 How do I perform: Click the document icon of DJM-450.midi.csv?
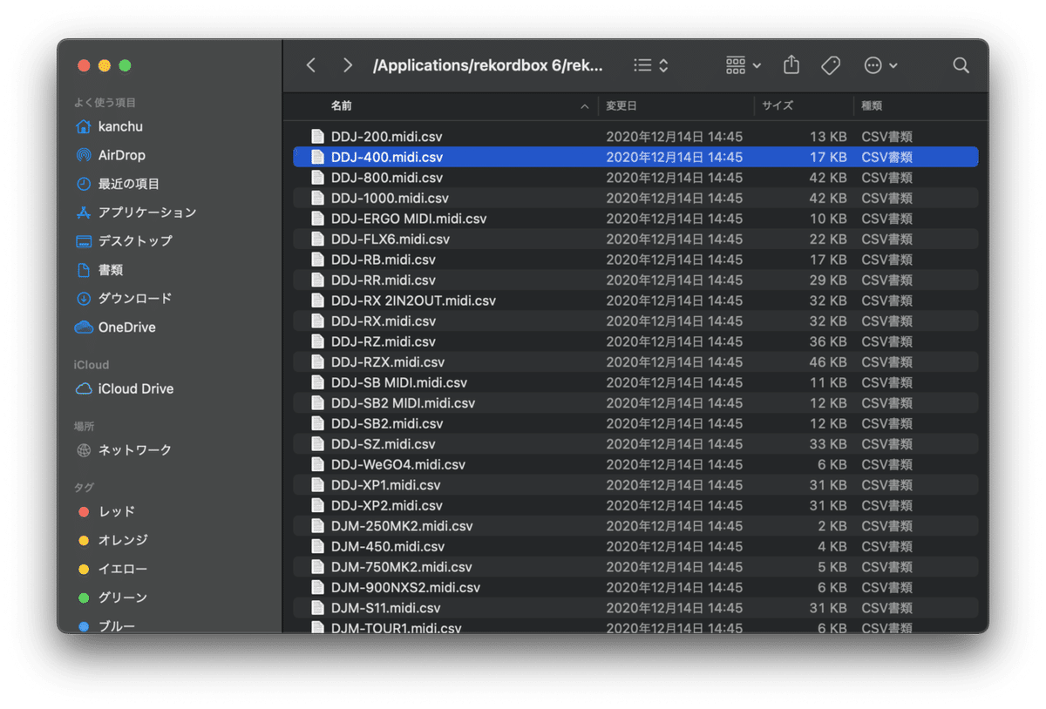[x=317, y=546]
